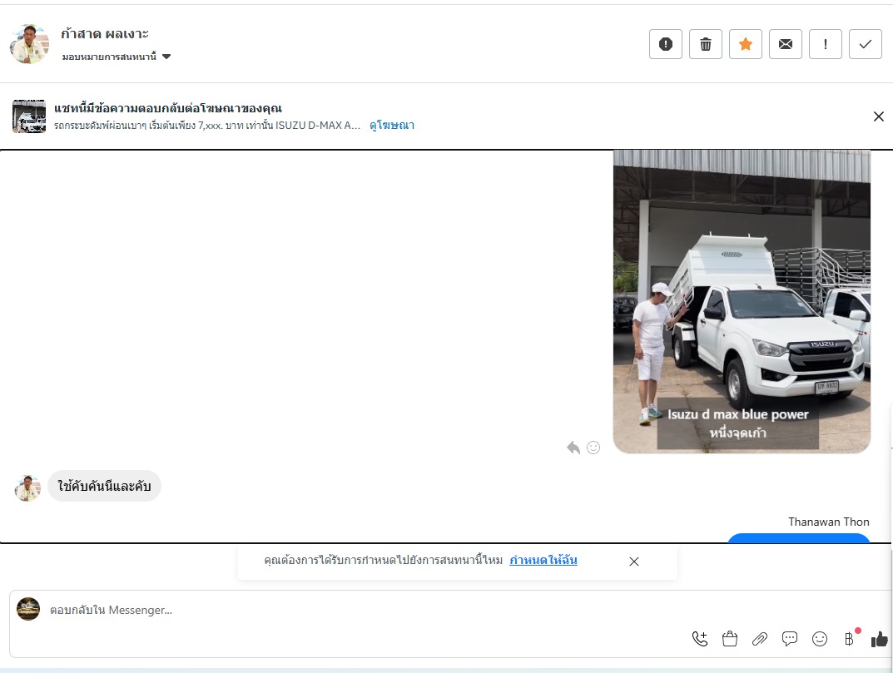
Task: Mark conversation as unread via envelope icon
Action: click(785, 44)
